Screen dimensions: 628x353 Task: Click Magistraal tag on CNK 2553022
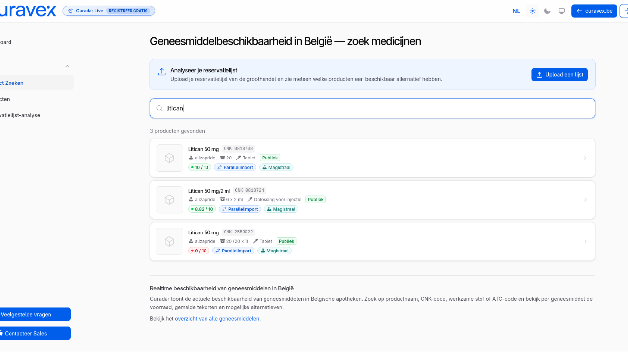tap(274, 251)
